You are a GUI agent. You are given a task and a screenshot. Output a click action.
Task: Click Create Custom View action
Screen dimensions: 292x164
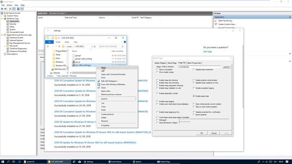click(227, 24)
